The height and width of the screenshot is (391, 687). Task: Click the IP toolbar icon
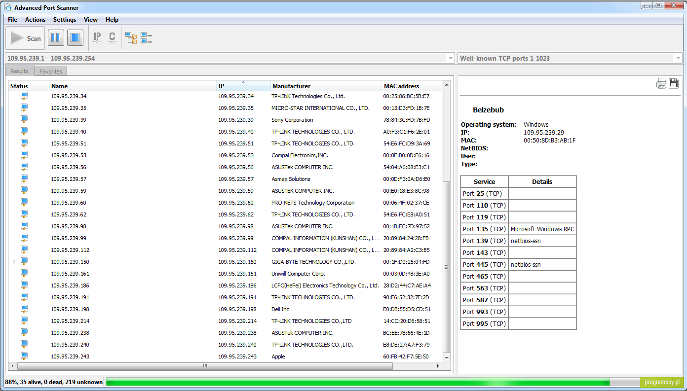[97, 37]
